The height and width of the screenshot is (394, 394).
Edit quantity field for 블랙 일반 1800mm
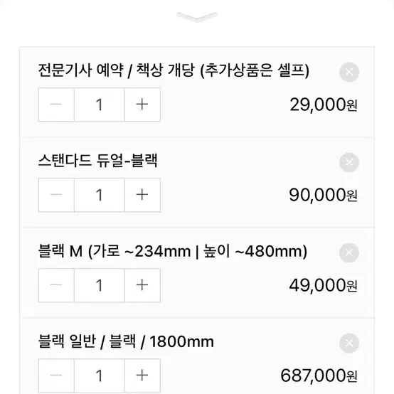tap(100, 376)
